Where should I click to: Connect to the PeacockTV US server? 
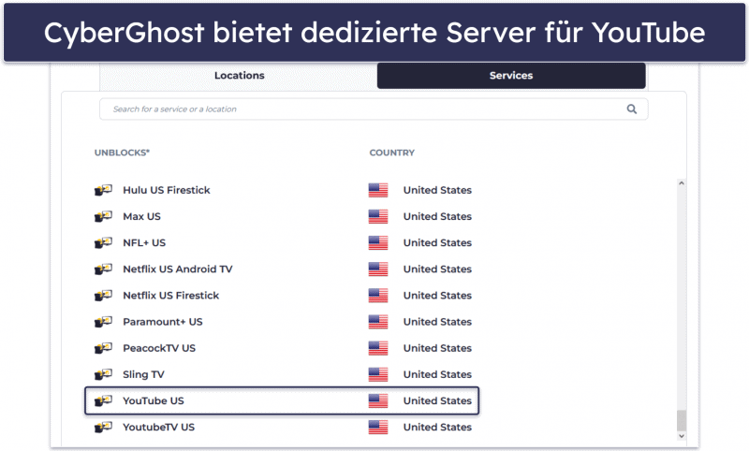(159, 348)
